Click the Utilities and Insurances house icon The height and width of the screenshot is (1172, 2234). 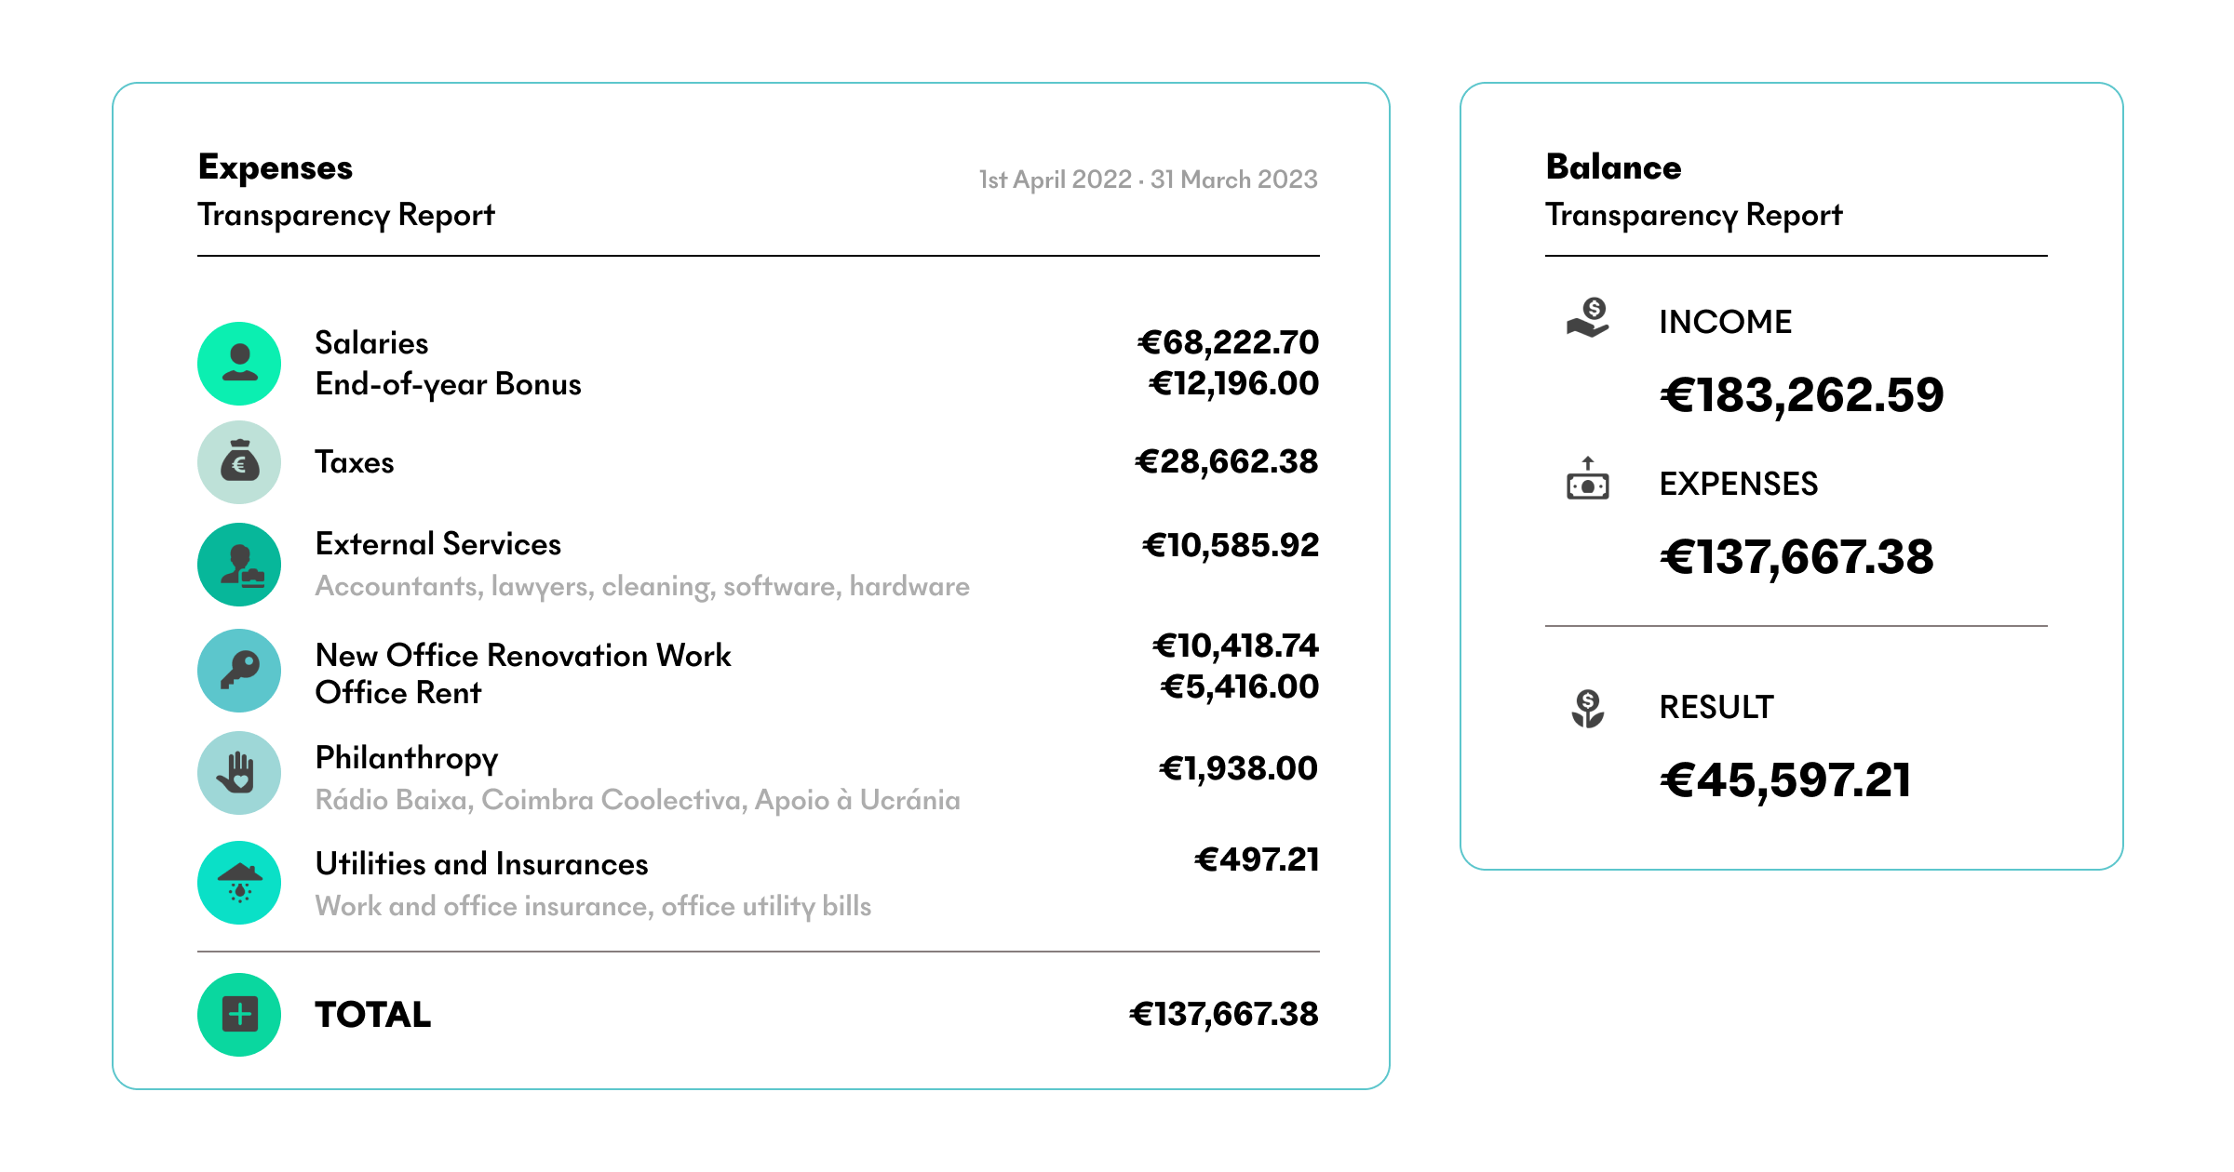[x=239, y=883]
